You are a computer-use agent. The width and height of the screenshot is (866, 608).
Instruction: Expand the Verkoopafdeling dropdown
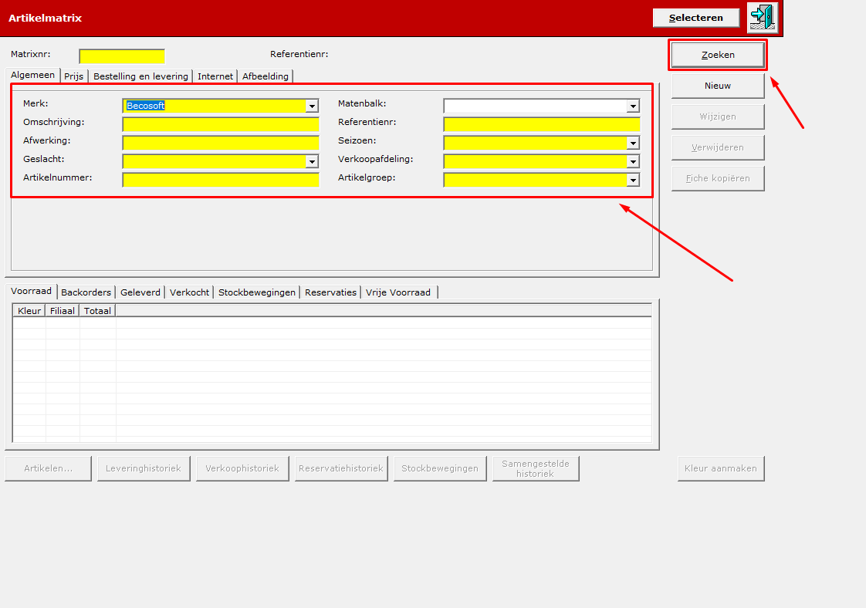click(633, 161)
